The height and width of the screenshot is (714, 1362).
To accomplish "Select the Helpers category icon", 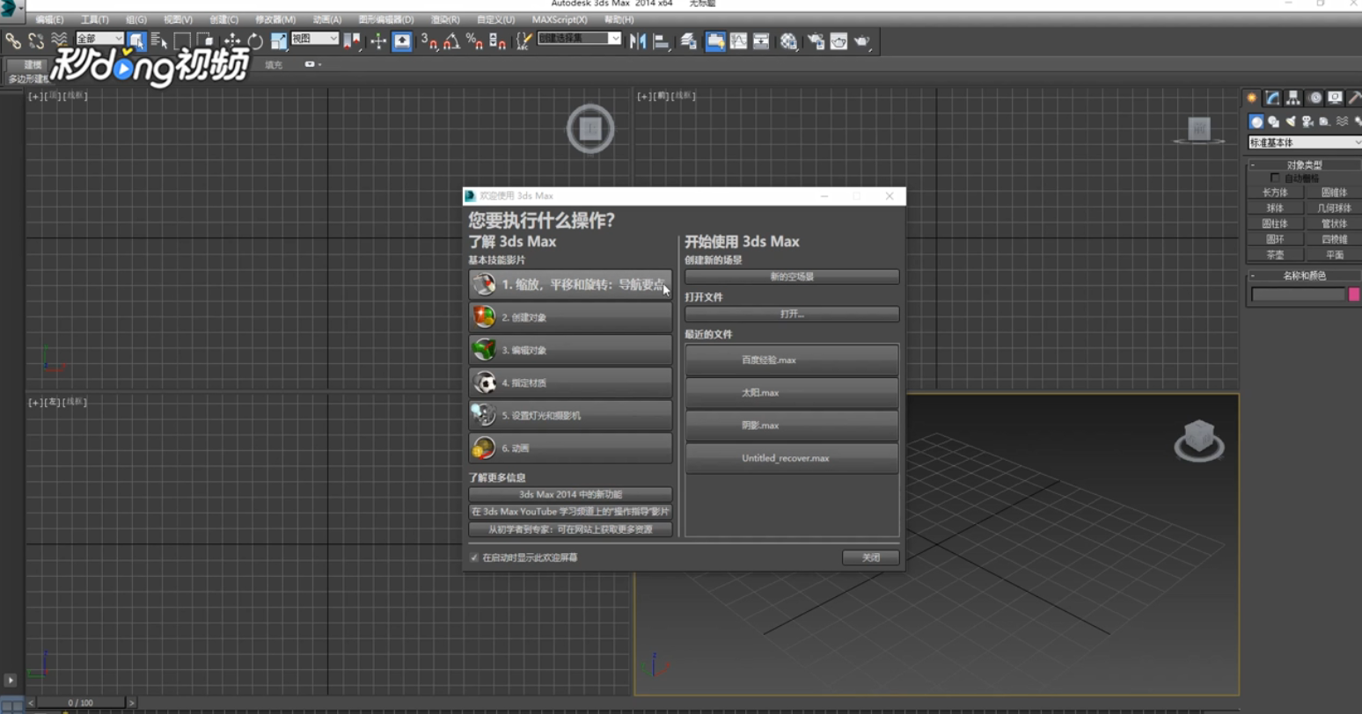I will (x=1324, y=121).
